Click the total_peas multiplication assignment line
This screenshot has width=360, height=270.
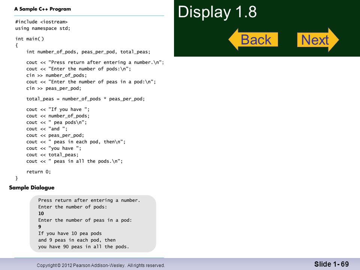pyautogui.click(x=85, y=99)
